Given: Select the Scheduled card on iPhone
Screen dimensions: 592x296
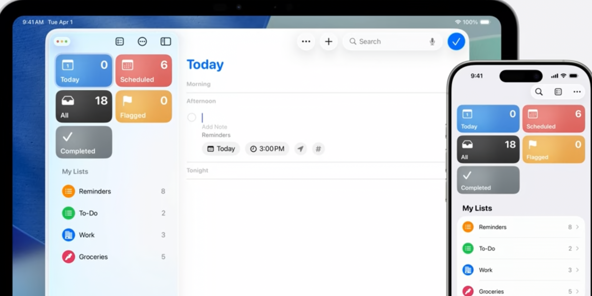Looking at the screenshot, I should pos(554,119).
